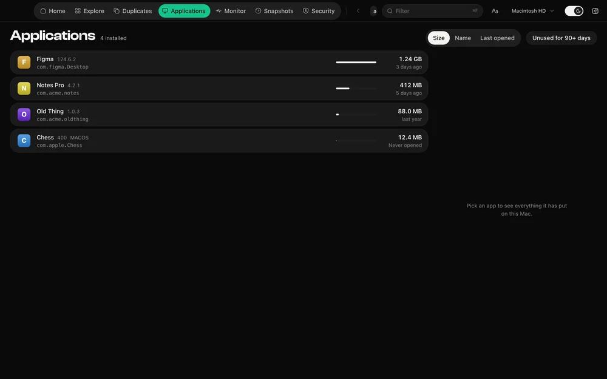Click the 88.0 MB size value

pos(410,112)
